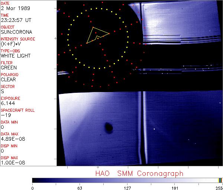Viewport: 223px width, 190px height.
Task: Select the CLEAR polaroid value
Action: click(8, 80)
